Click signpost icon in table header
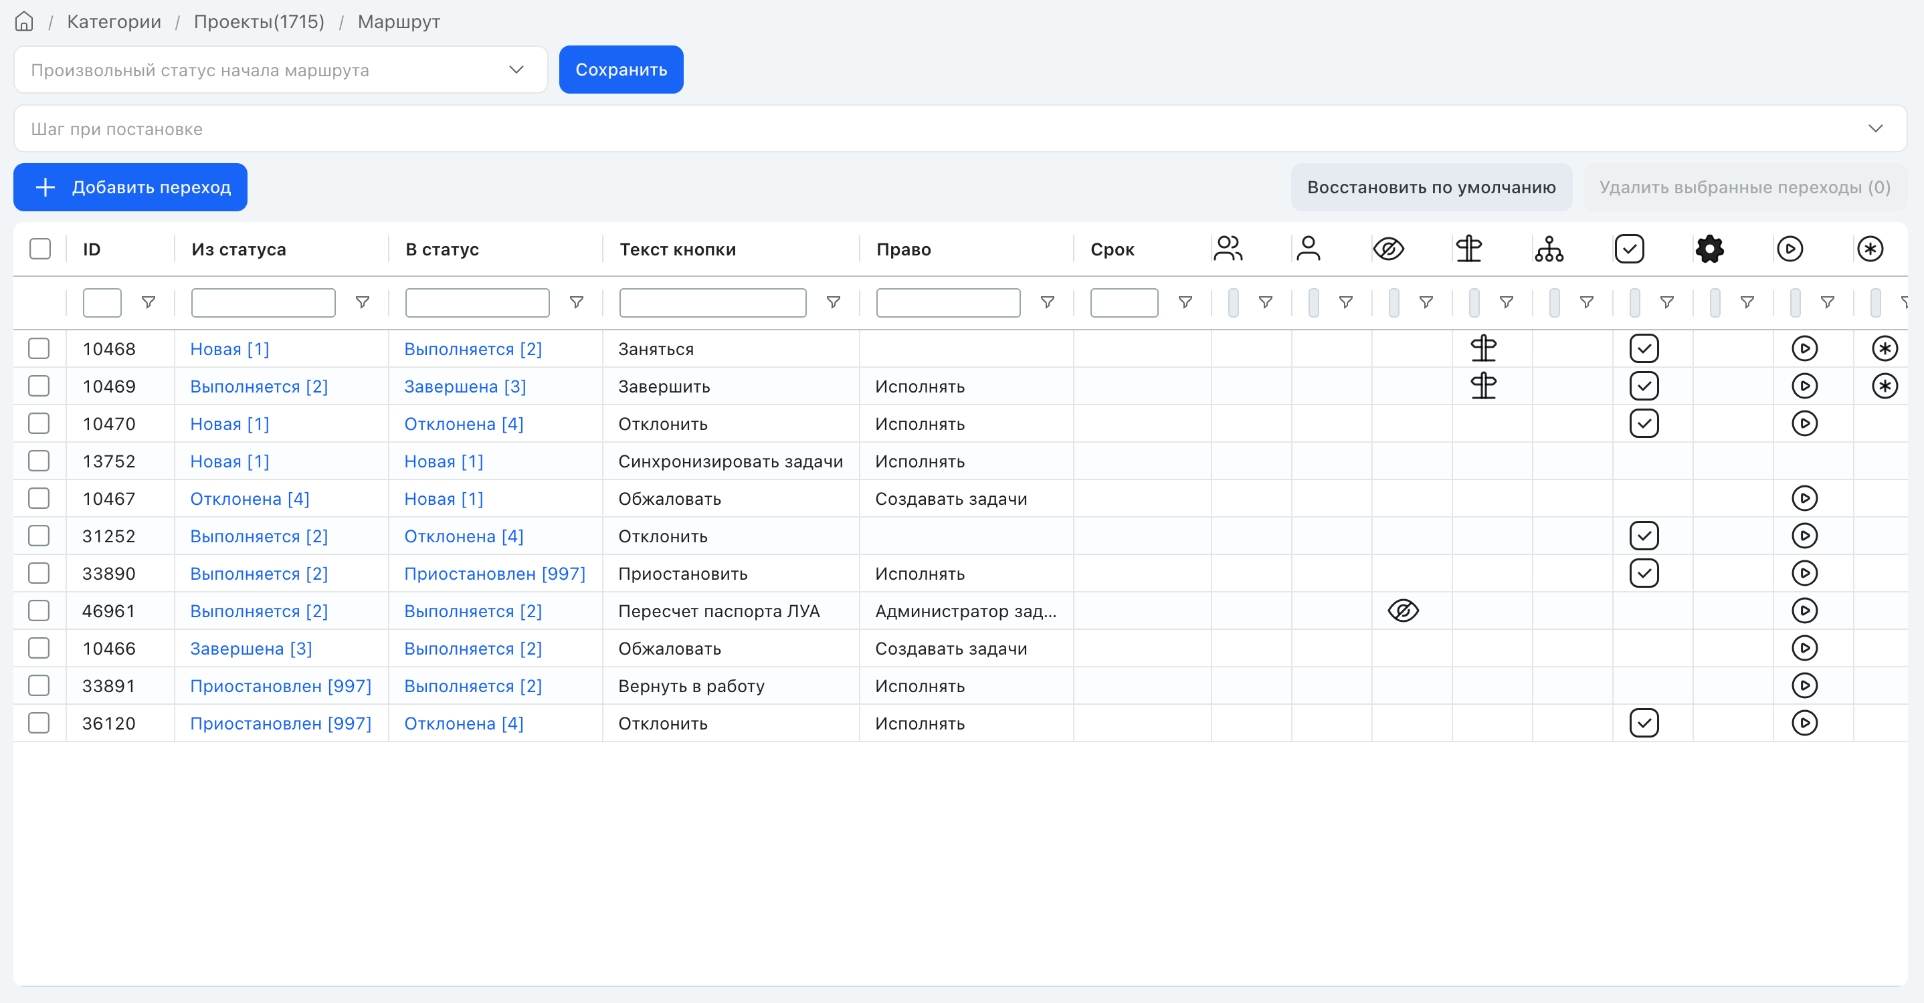This screenshot has width=1924, height=1003. click(1468, 249)
